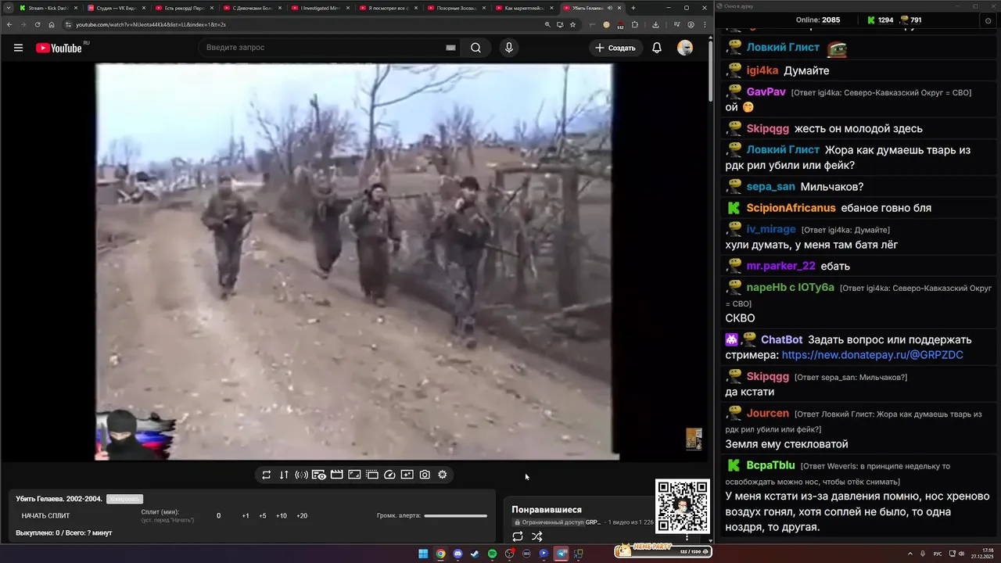Open Discord from the taskbar
The image size is (1001, 563).
457,554
